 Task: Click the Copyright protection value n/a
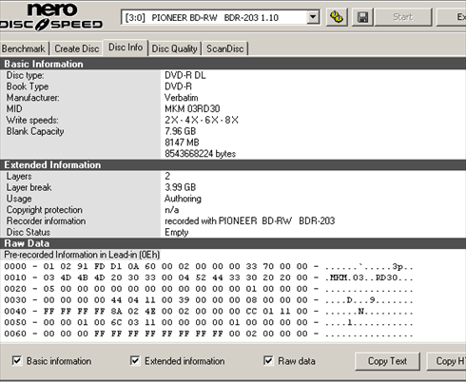point(171,210)
